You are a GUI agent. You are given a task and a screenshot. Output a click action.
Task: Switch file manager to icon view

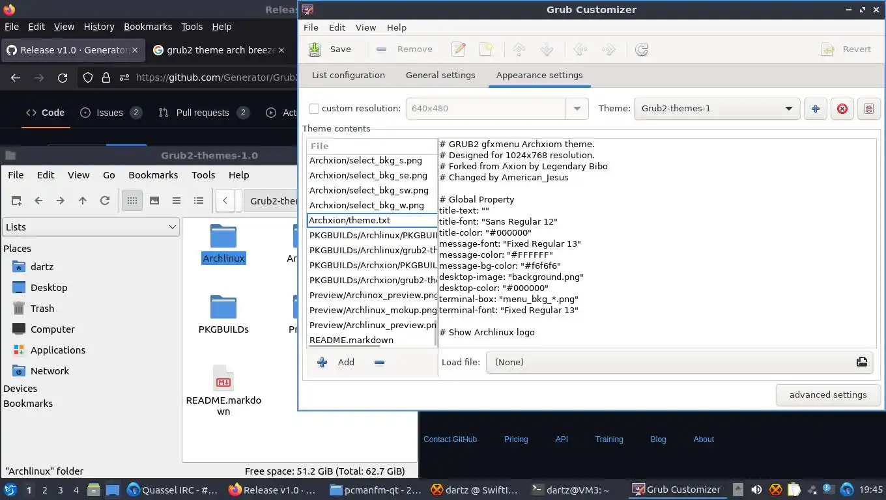coord(132,201)
